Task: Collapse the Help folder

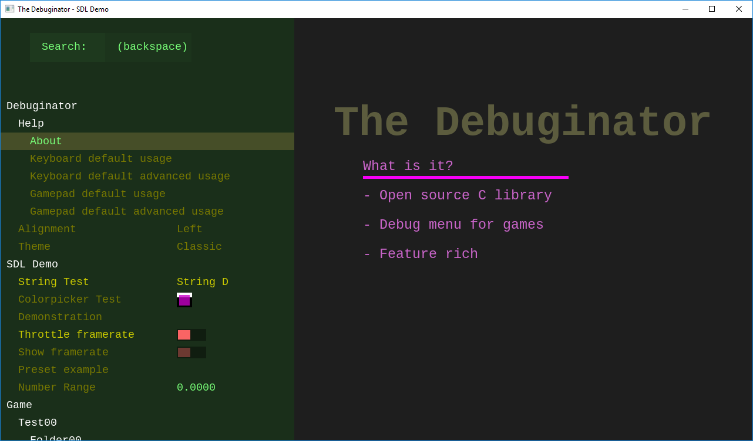Action: [x=31, y=124]
